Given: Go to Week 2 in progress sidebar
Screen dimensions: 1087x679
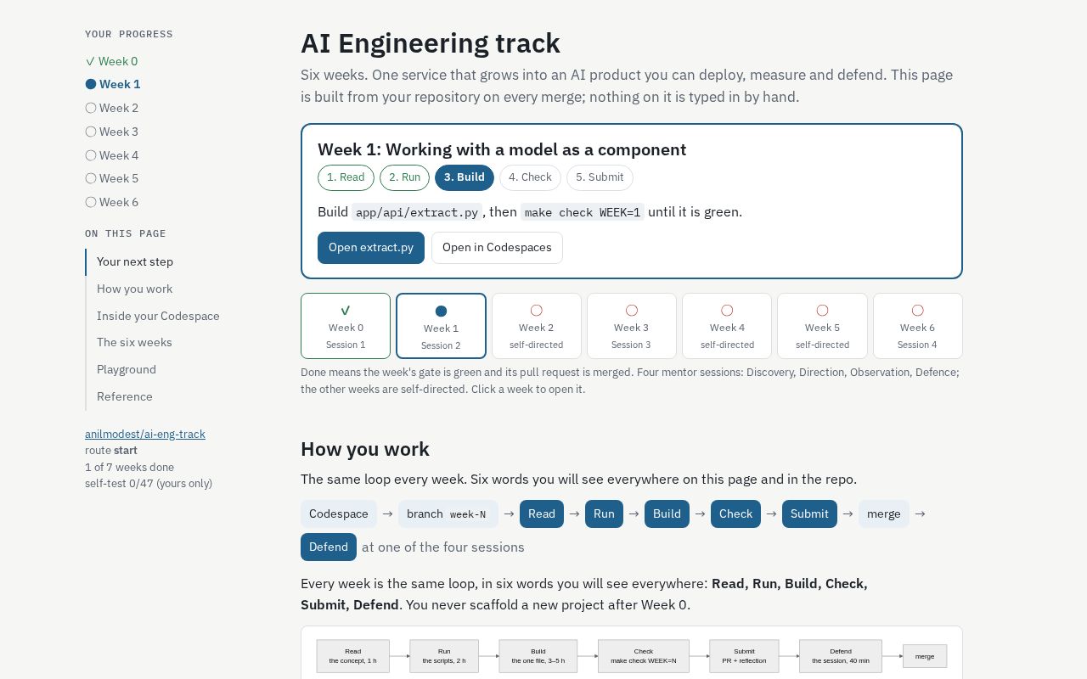Looking at the screenshot, I should pos(112,108).
